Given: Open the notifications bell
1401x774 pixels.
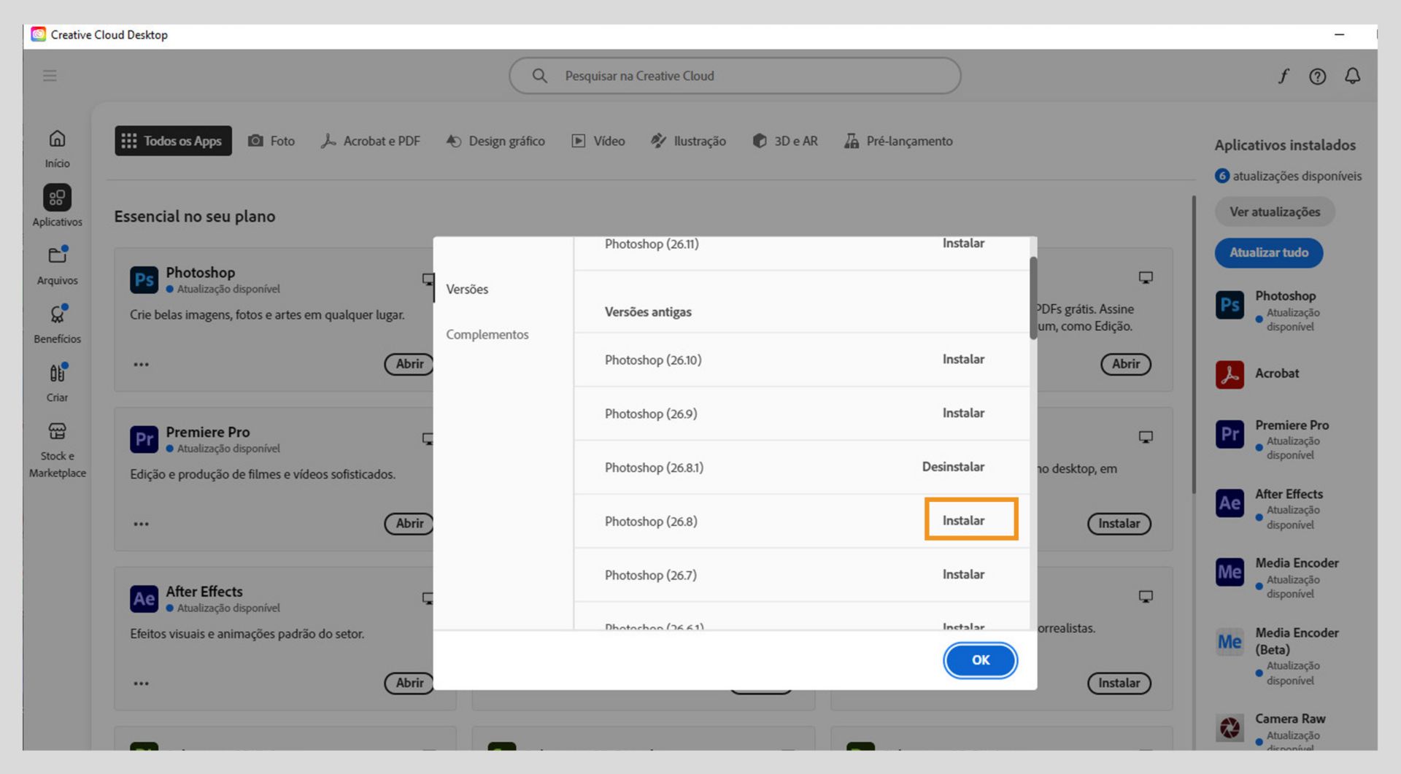Looking at the screenshot, I should click(x=1352, y=76).
